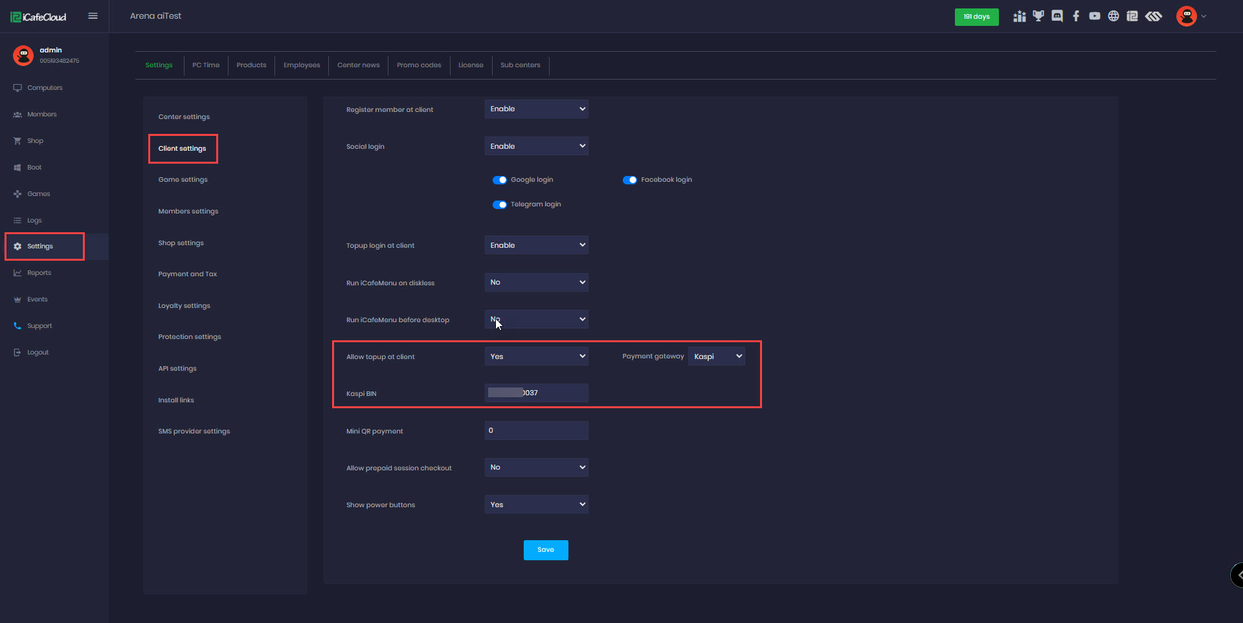The image size is (1243, 623).
Task: Open the Discord icon in the top bar
Action: (x=1057, y=16)
